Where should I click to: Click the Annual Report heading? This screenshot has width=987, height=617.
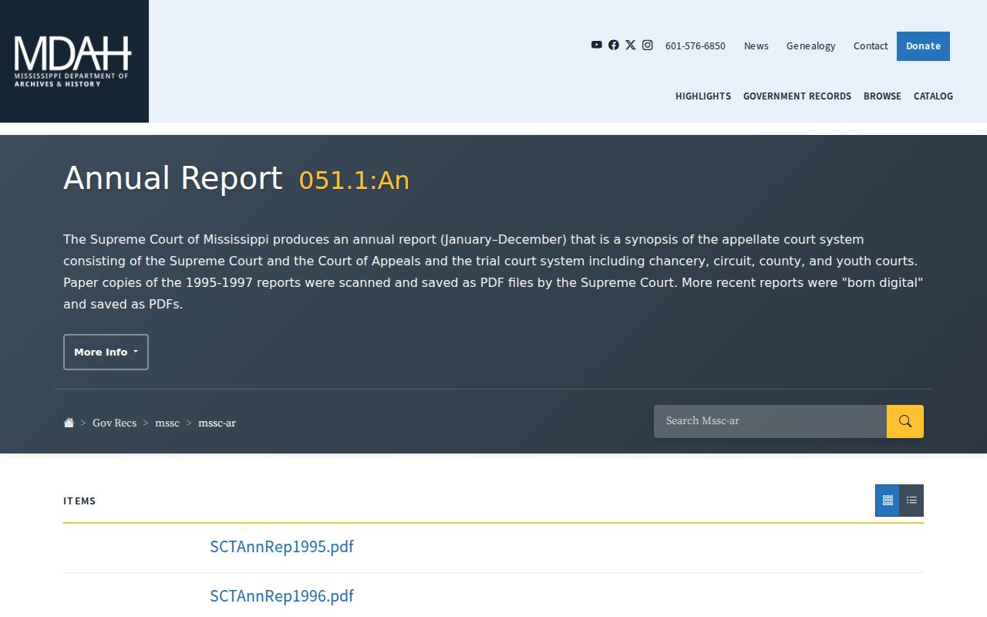(173, 178)
